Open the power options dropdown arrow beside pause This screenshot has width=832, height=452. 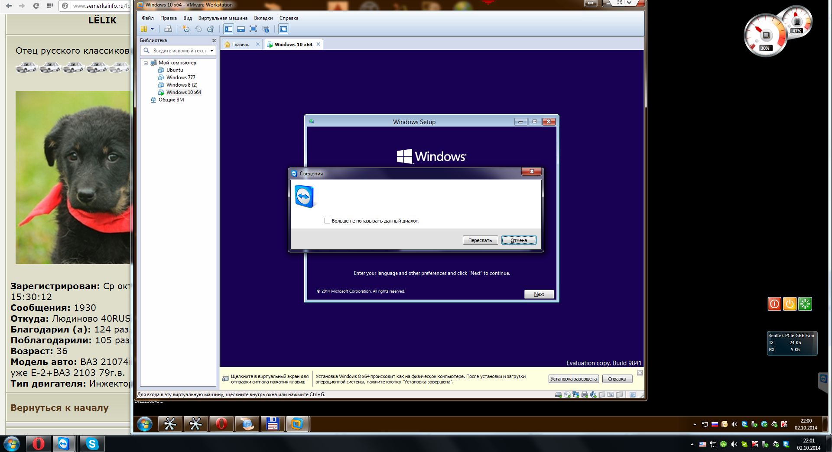tap(152, 29)
